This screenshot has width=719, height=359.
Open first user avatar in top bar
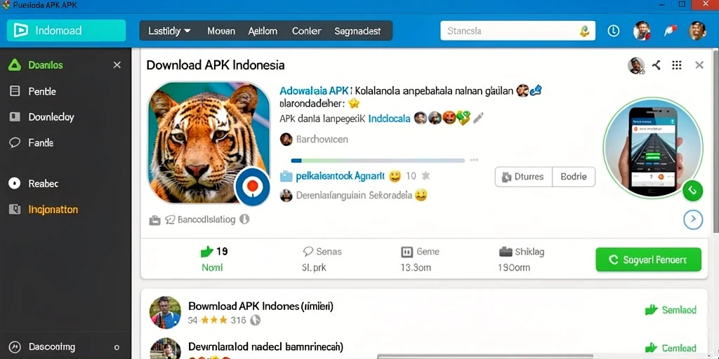pos(642,31)
